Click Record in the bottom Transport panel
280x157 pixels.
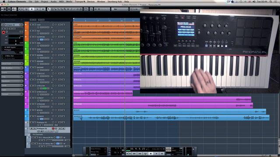tap(162, 154)
